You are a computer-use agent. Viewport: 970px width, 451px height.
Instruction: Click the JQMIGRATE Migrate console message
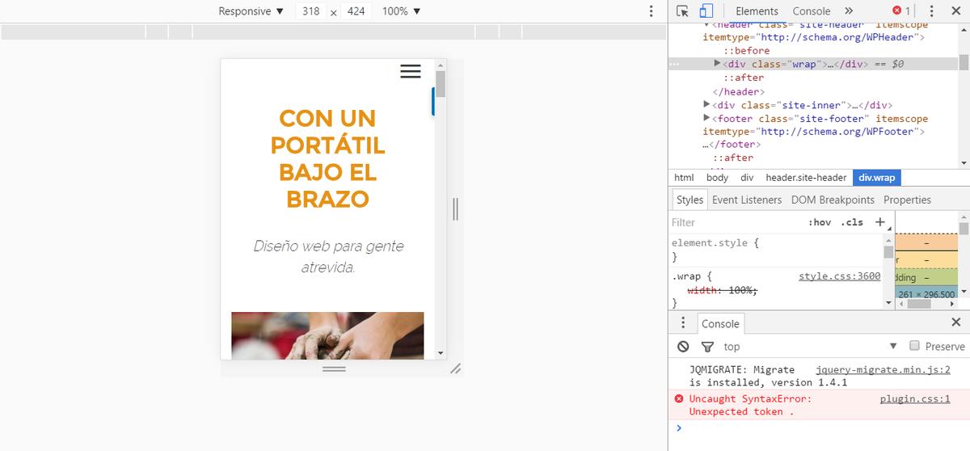768,376
